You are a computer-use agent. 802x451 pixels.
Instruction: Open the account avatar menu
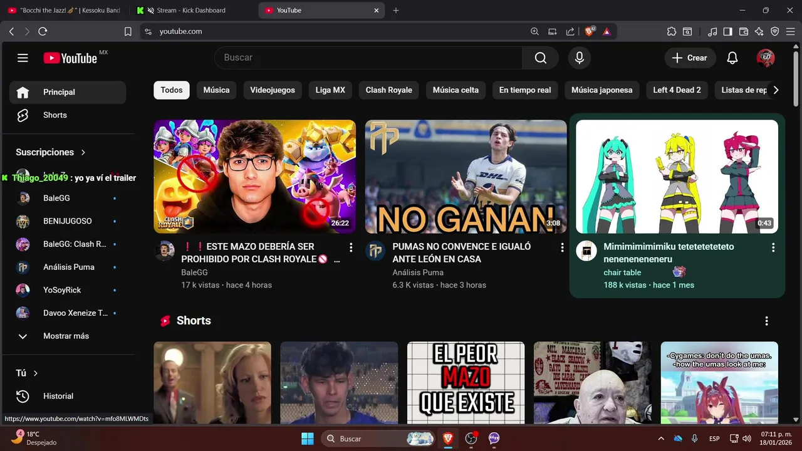coord(766,58)
